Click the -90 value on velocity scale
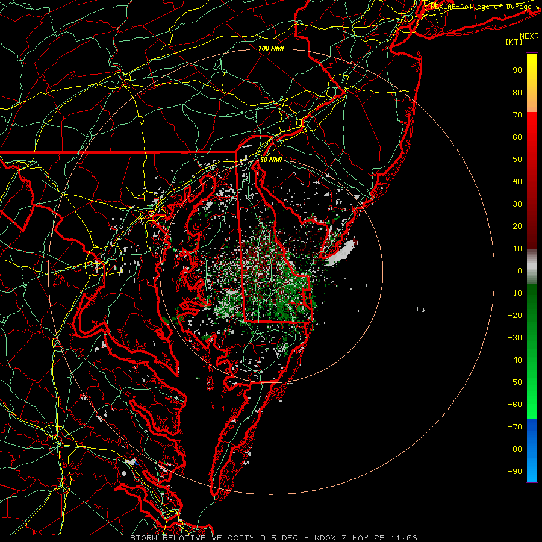Viewport: 542px width, 542px height. coord(515,472)
